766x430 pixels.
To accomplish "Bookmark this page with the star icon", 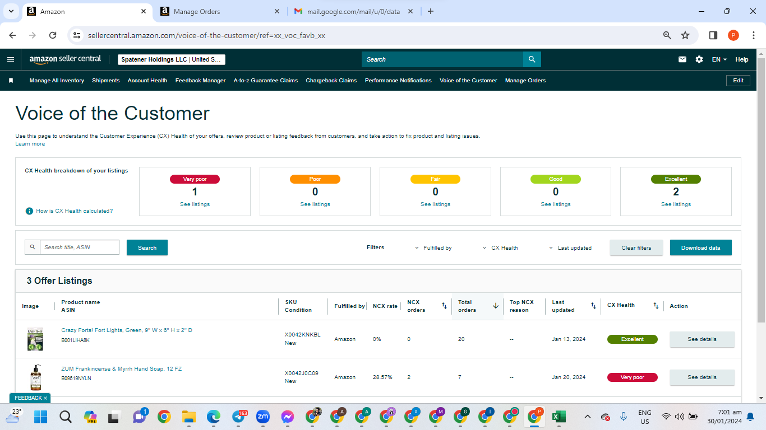I will tap(685, 35).
